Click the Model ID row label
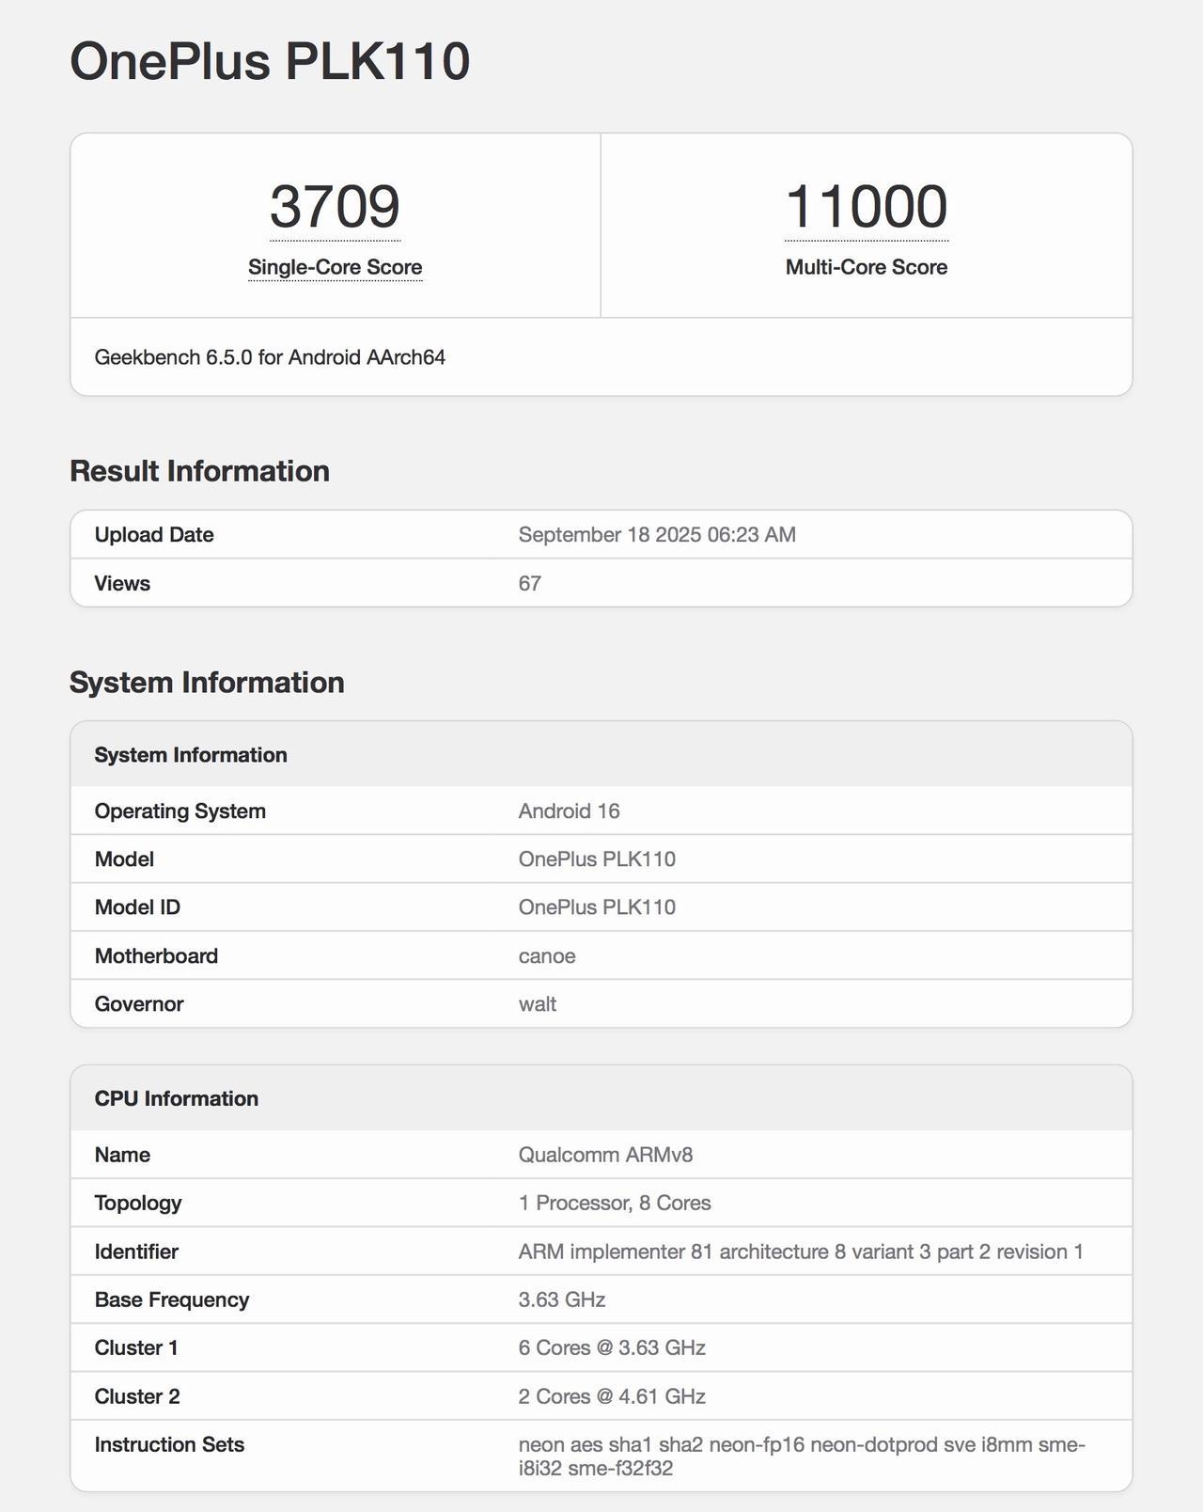1203x1512 pixels. tap(137, 907)
